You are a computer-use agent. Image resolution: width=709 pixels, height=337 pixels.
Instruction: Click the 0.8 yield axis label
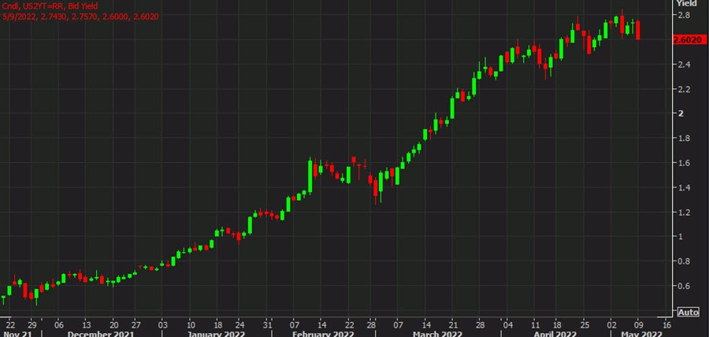(x=683, y=261)
